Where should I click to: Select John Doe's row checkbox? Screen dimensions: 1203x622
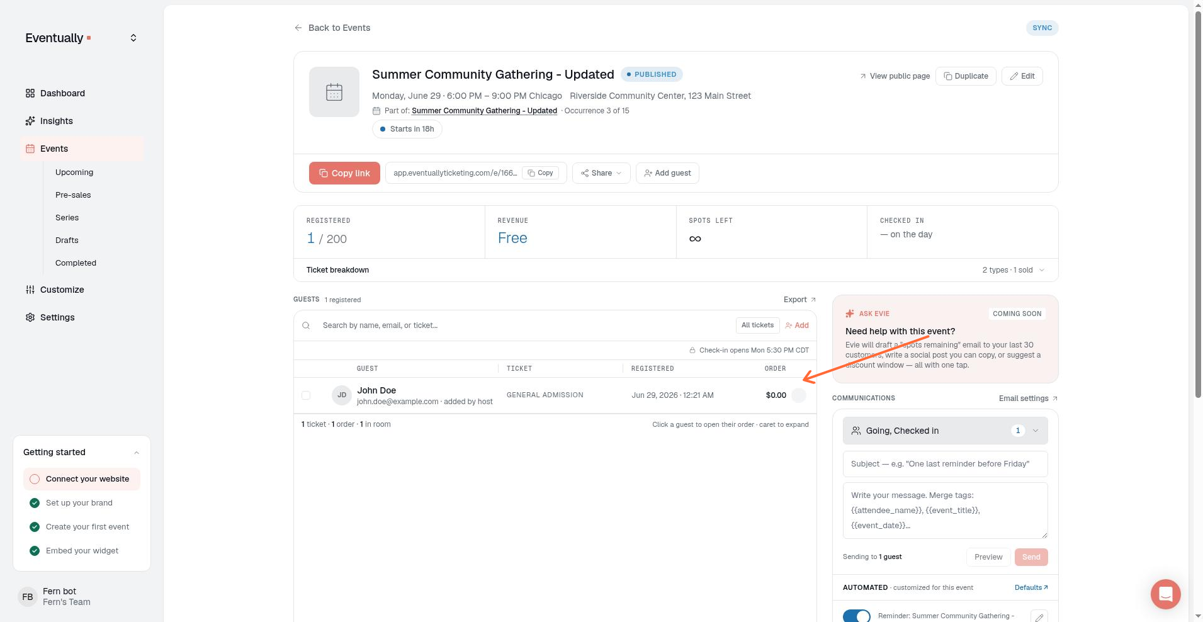point(306,395)
